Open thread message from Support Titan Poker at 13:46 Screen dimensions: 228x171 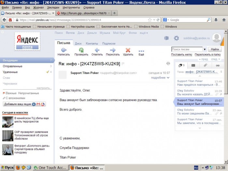199,83
